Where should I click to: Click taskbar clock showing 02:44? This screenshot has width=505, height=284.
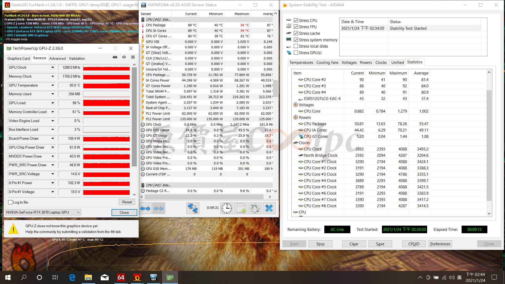(x=475, y=277)
